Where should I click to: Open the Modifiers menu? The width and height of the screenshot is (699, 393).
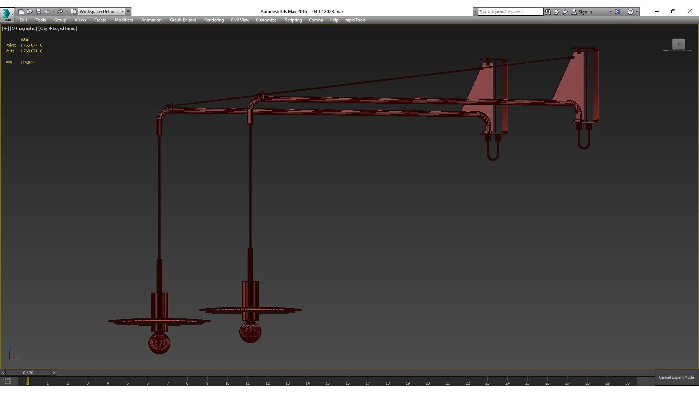123,20
